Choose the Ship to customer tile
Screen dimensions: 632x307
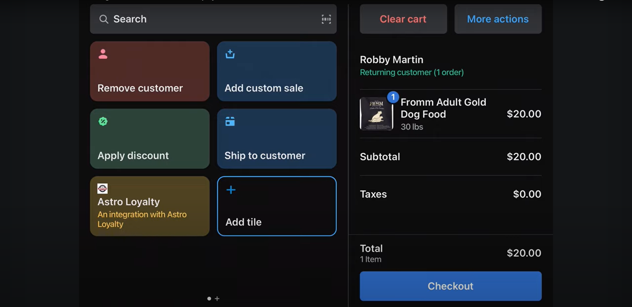[276, 139]
